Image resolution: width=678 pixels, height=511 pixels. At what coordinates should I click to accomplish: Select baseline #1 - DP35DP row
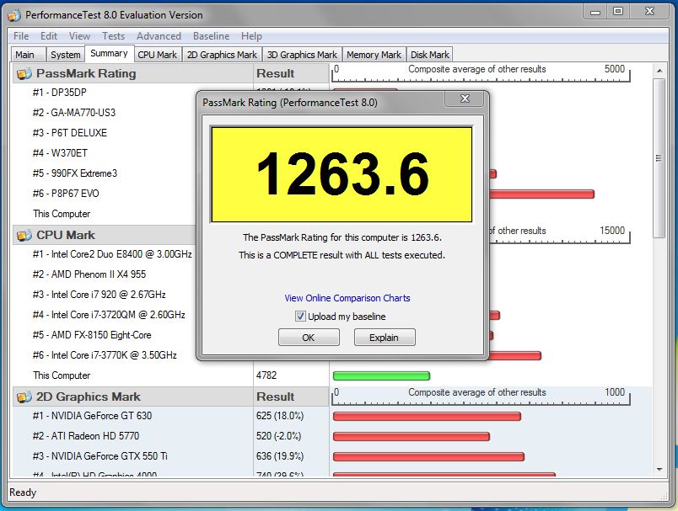pos(60,93)
